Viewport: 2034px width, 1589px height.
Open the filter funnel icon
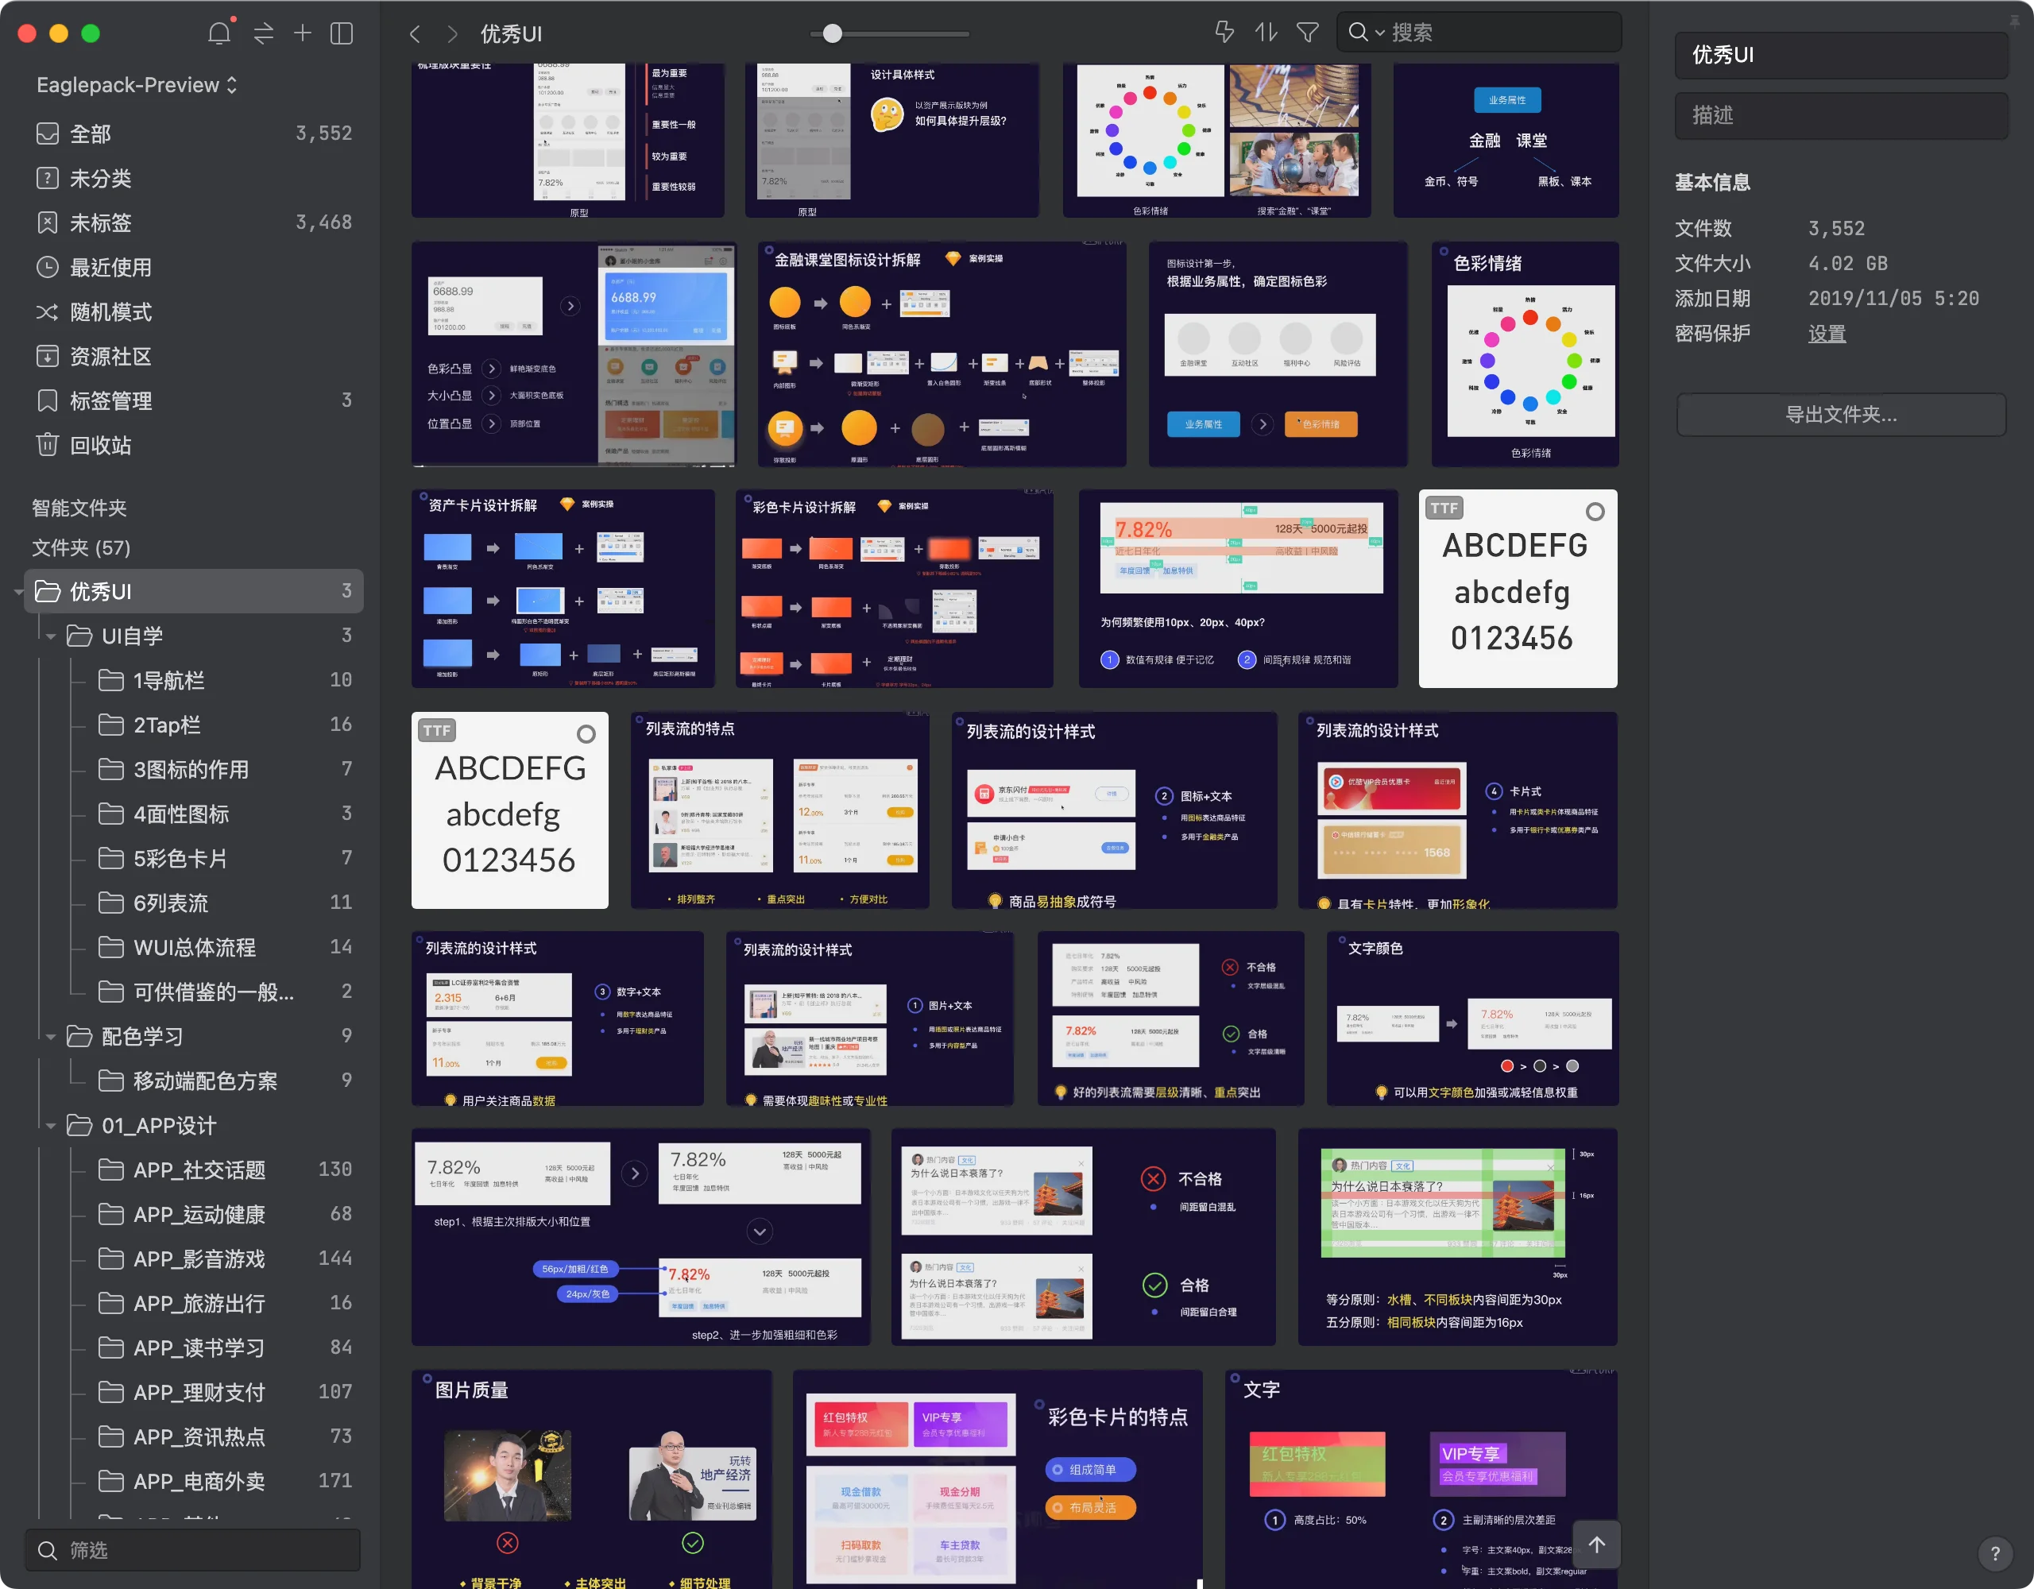[x=1308, y=33]
